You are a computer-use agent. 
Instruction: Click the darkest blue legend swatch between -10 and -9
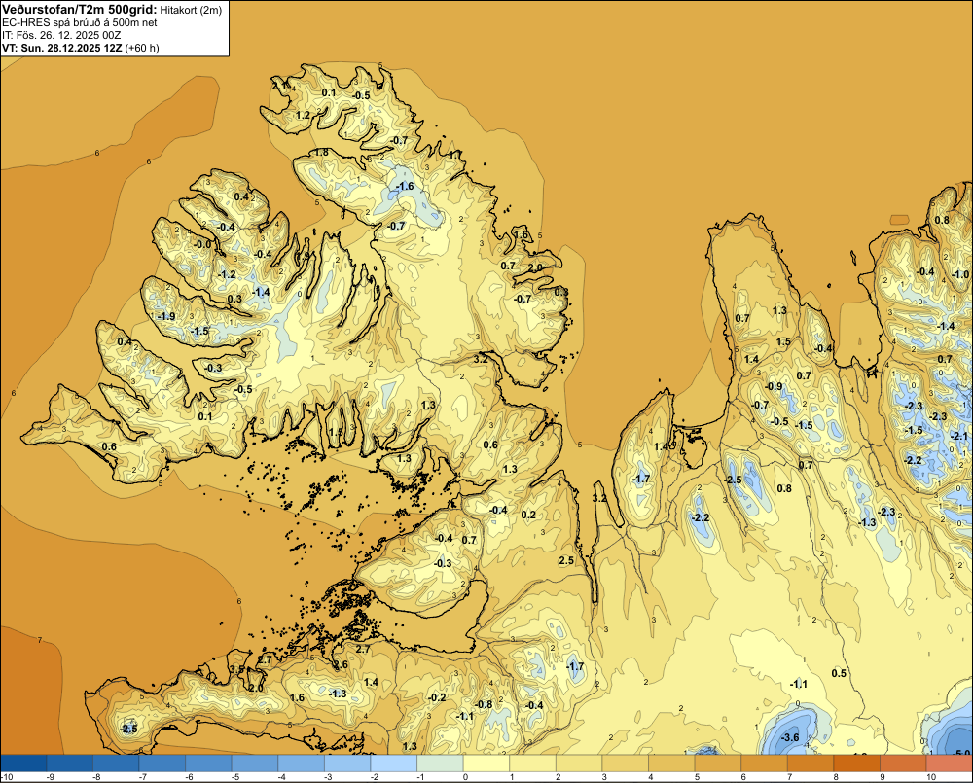23,764
